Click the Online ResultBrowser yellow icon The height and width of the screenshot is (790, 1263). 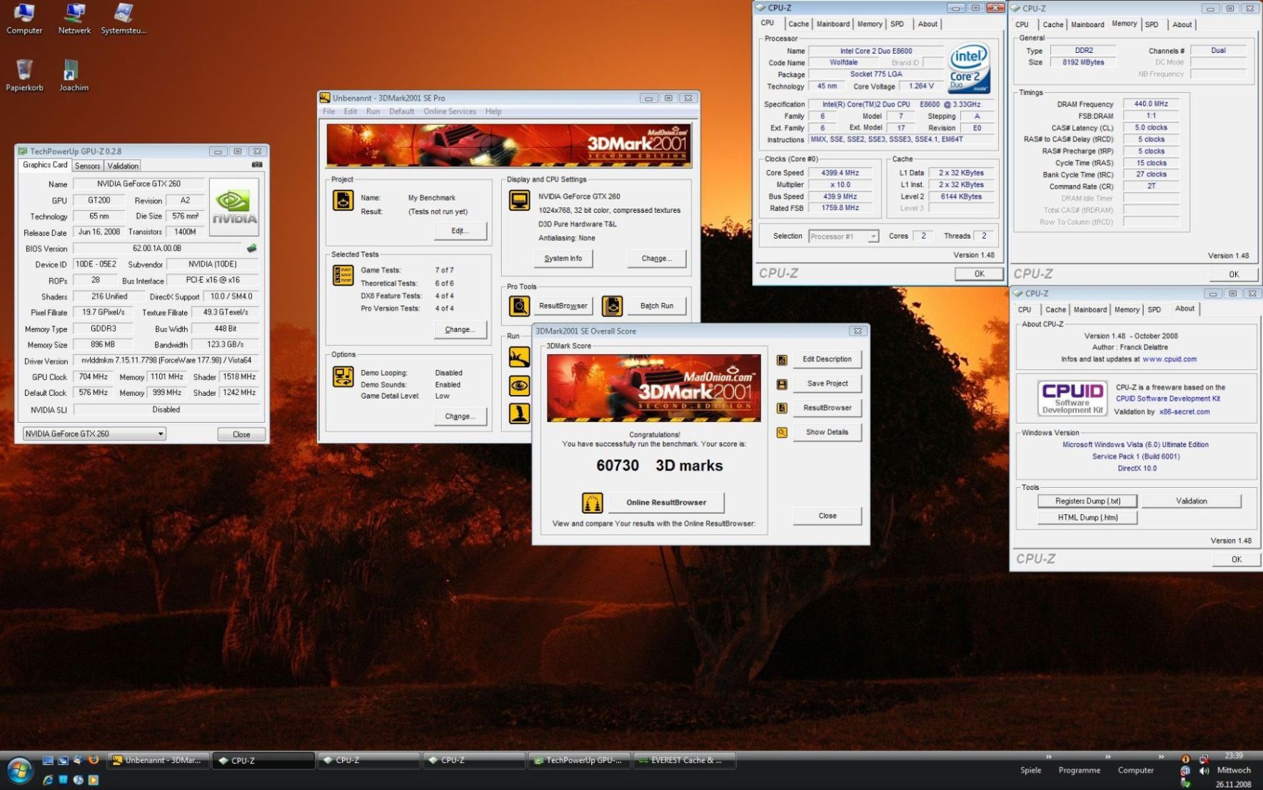click(x=592, y=503)
